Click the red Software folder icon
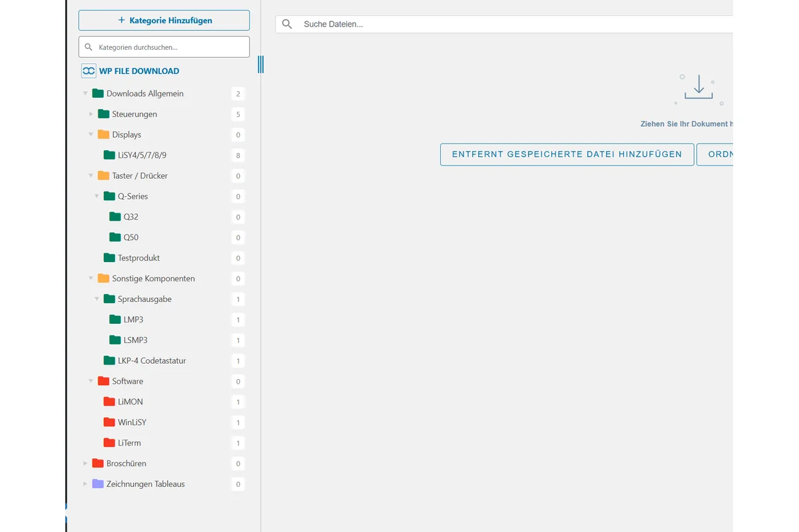Screen dimensions: 799x532 click(x=103, y=382)
